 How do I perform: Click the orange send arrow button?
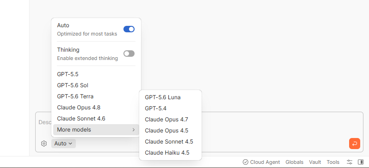coord(354,144)
